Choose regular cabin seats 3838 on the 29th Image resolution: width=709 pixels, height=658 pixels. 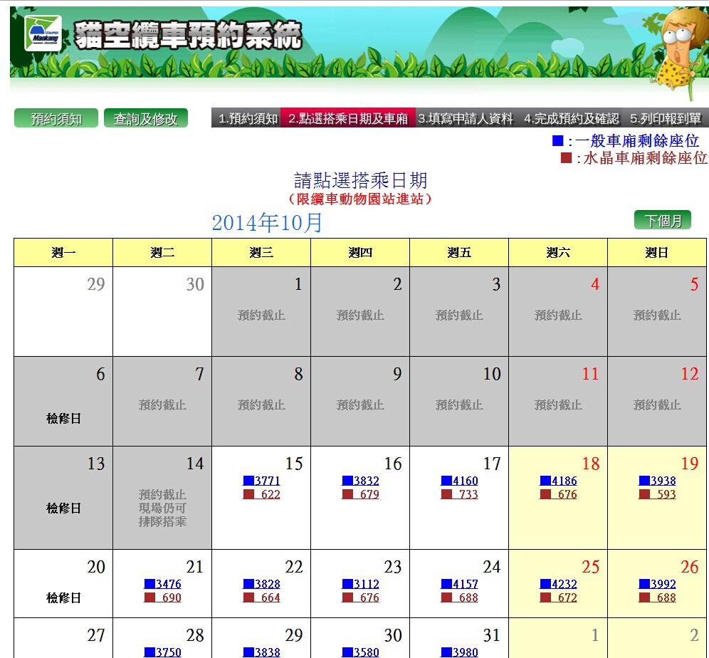(x=261, y=652)
